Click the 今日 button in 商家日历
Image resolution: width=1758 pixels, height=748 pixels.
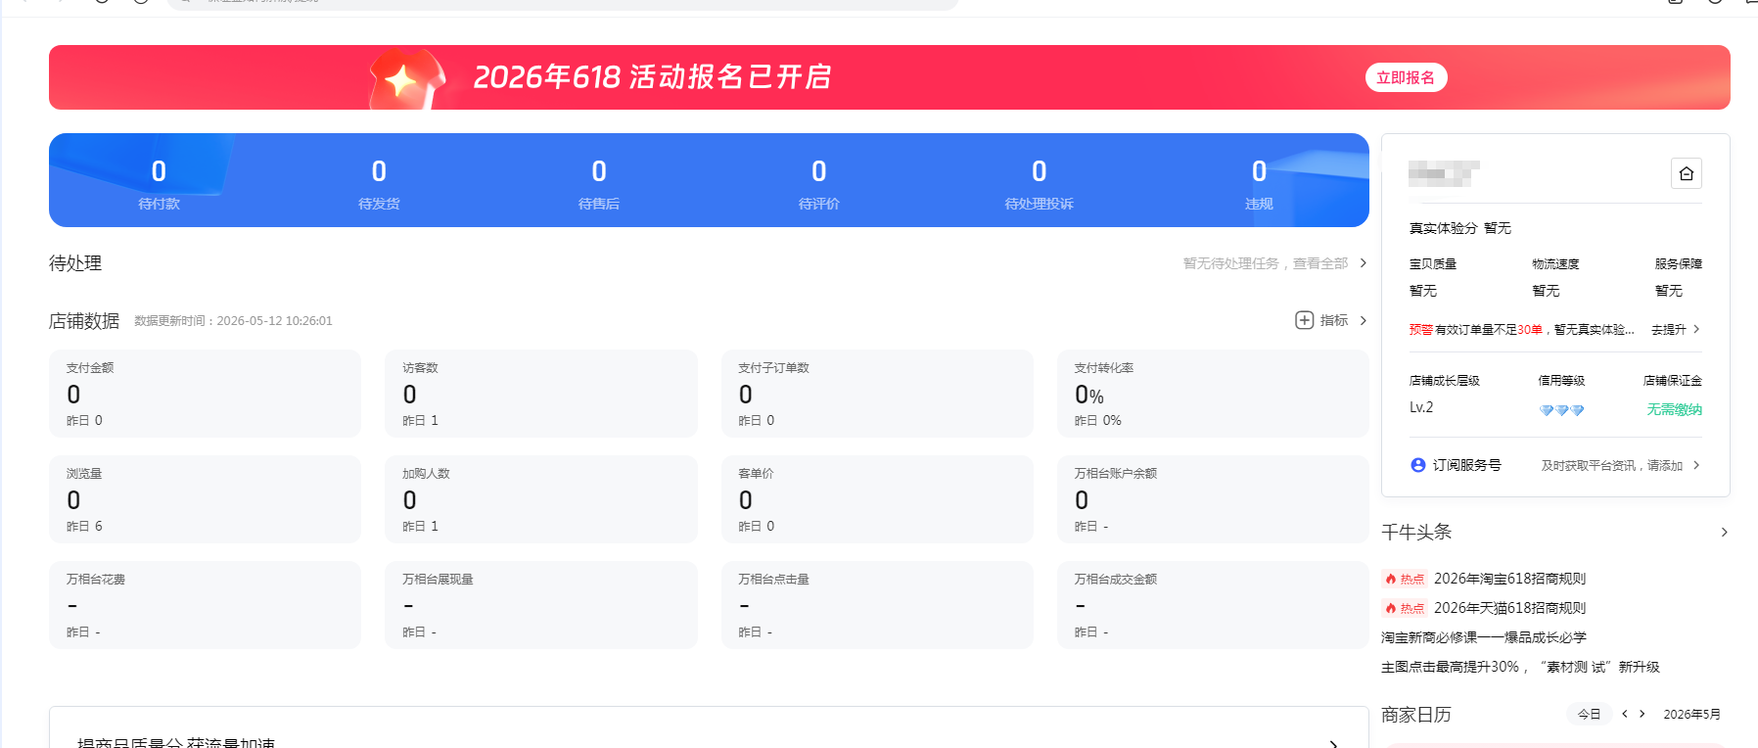pos(1590,714)
